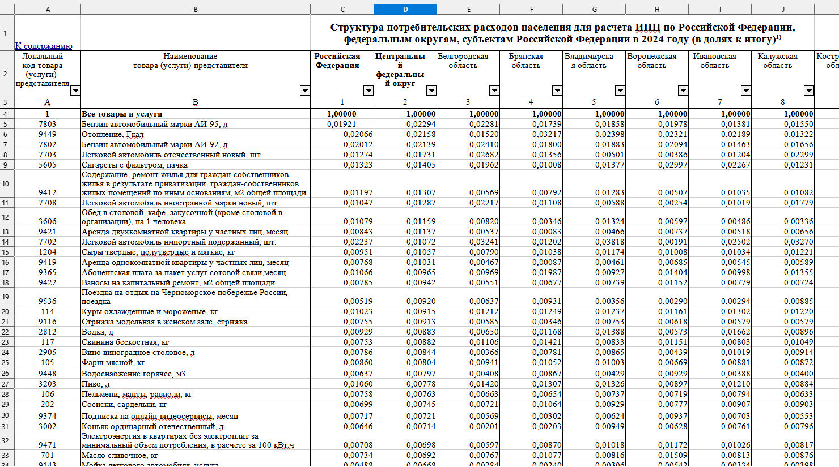Viewport: 839px width, 467px height.
Task: Select row 32 via its row header
Action: (7, 440)
